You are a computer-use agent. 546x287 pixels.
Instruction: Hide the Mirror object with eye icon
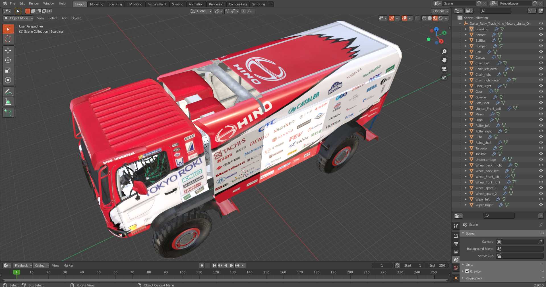[x=541, y=114]
